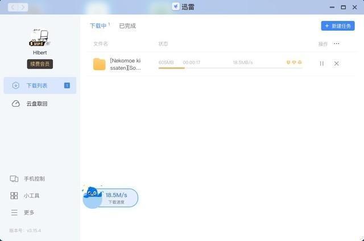Click the download count badge in sidebar
Image resolution: width=364 pixels, height=241 pixels.
[x=67, y=86]
